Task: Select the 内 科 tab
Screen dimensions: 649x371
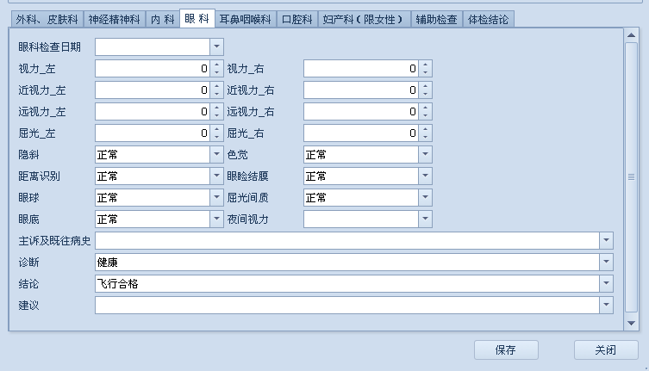Action: [x=163, y=20]
